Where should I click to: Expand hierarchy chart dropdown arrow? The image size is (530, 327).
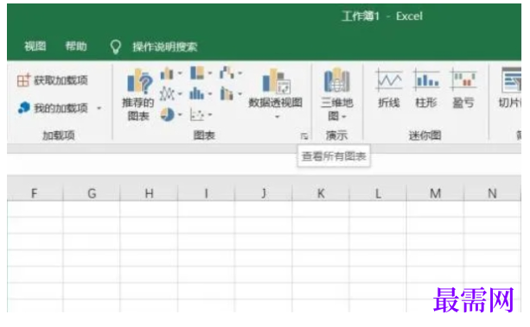tap(210, 72)
